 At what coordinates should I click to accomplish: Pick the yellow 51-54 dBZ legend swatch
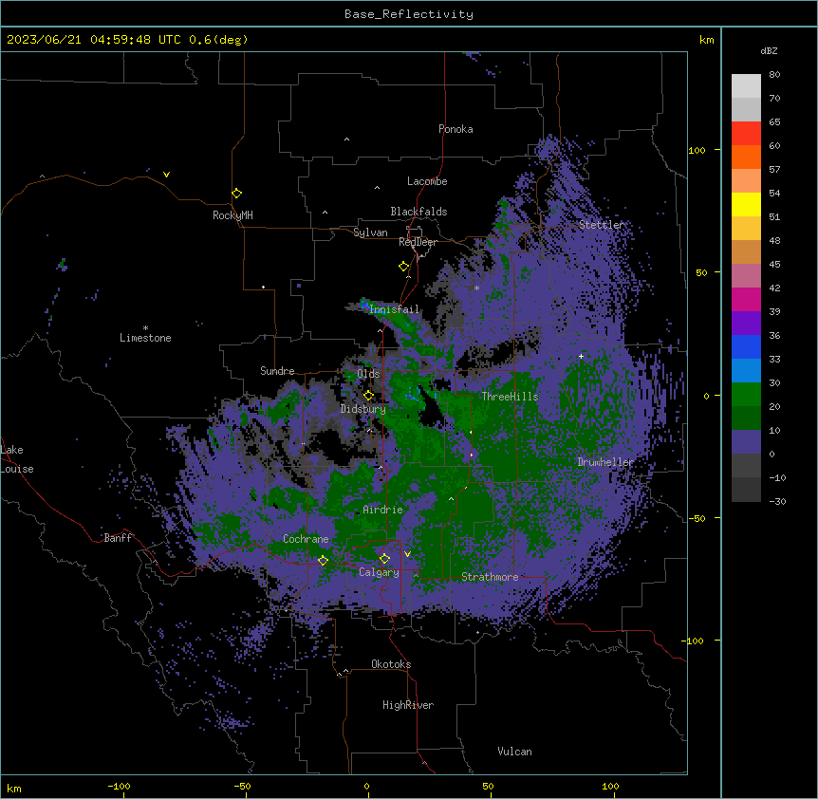pos(746,204)
